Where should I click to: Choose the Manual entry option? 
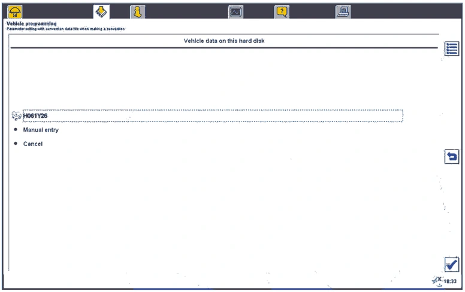[41, 130]
